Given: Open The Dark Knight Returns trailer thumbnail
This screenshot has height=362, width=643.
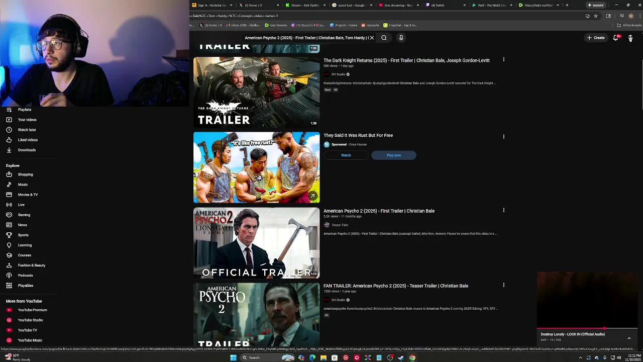Looking at the screenshot, I should (x=256, y=92).
